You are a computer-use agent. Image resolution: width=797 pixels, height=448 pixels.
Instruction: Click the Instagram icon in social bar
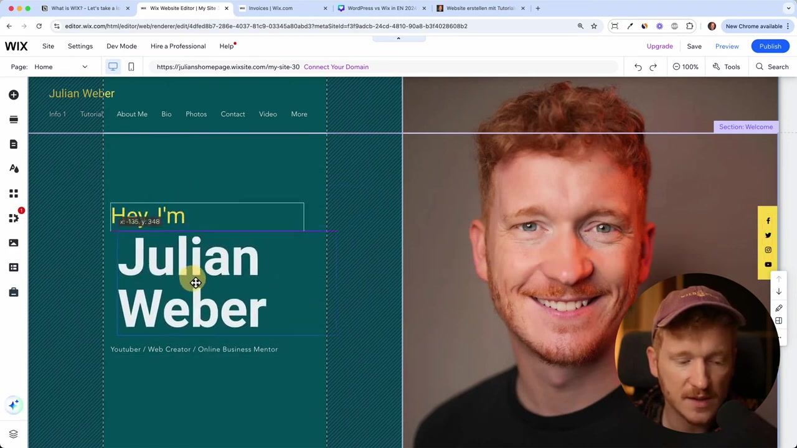768,250
